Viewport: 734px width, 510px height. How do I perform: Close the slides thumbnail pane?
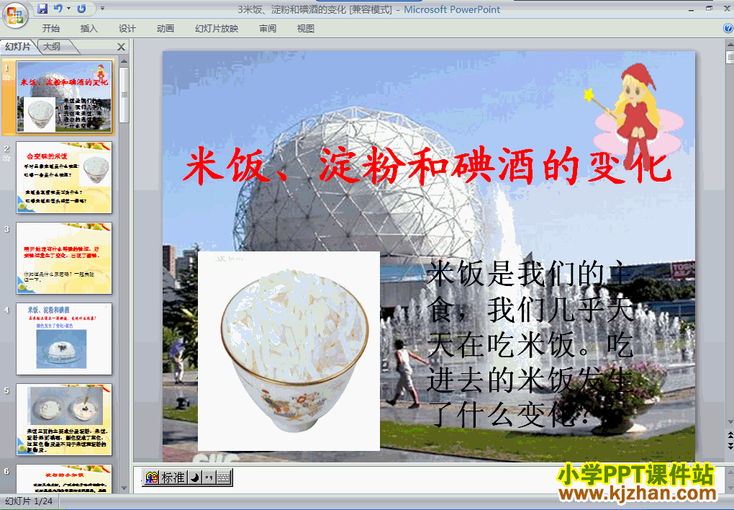coord(121,47)
